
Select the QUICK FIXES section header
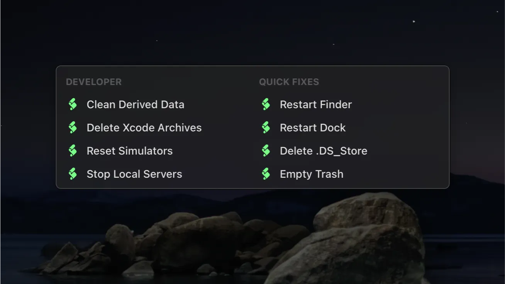pos(289,82)
